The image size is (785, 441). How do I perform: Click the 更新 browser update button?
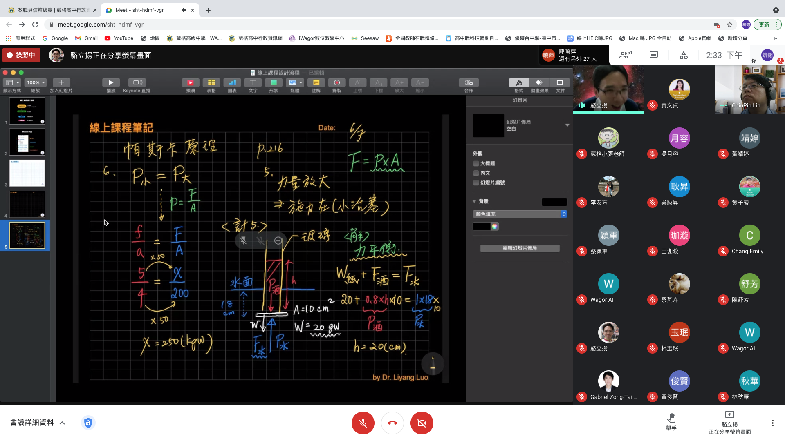(x=764, y=24)
